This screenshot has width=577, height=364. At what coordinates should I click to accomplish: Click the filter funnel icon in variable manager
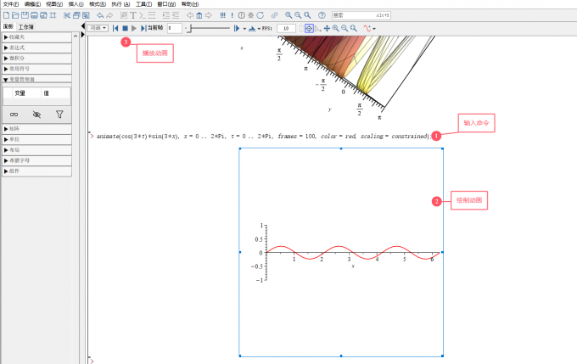click(59, 114)
